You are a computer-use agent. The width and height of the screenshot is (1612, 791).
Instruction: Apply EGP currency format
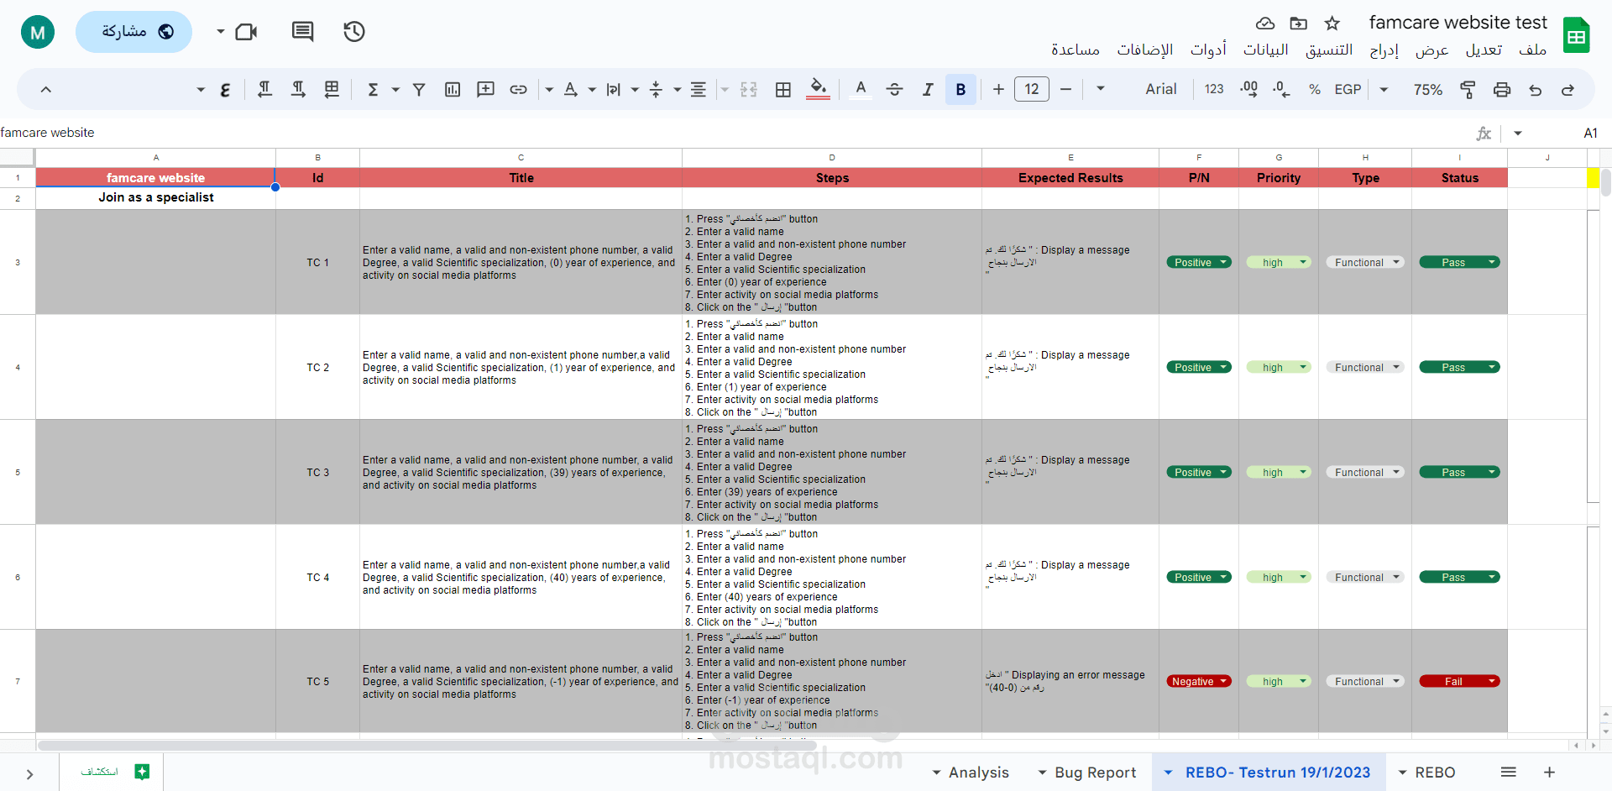(x=1348, y=90)
